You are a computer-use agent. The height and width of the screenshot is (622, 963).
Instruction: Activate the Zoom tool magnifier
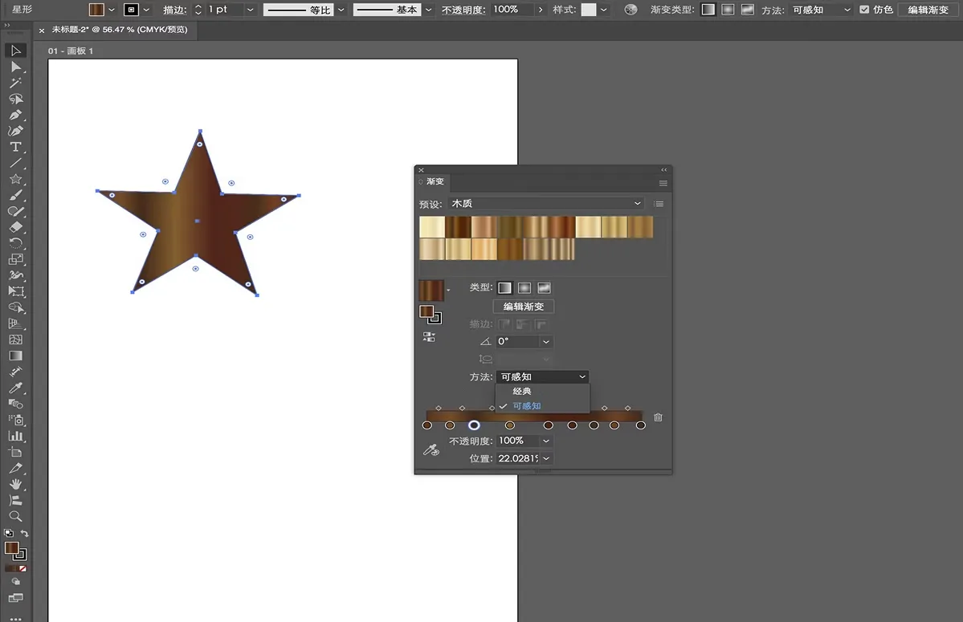[x=15, y=516]
